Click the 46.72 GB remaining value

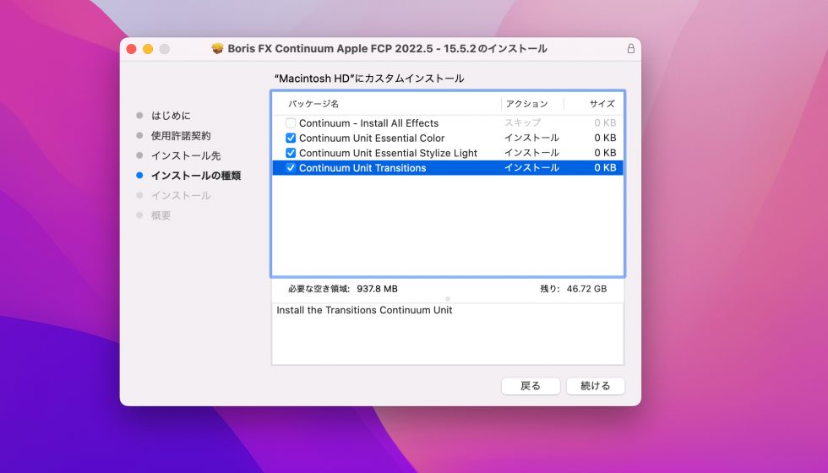point(586,289)
